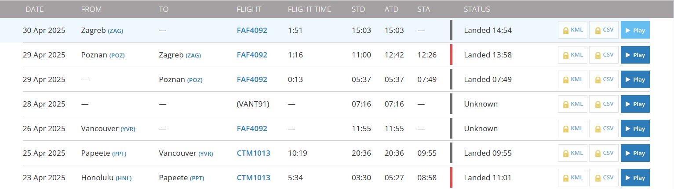This screenshot has width=674, height=189.
Task: Select the STATUS column header
Action: point(477,9)
